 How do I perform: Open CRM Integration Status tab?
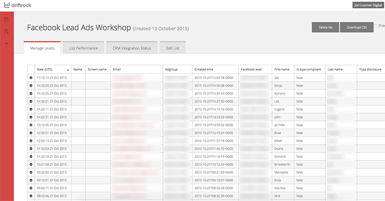[x=132, y=48]
